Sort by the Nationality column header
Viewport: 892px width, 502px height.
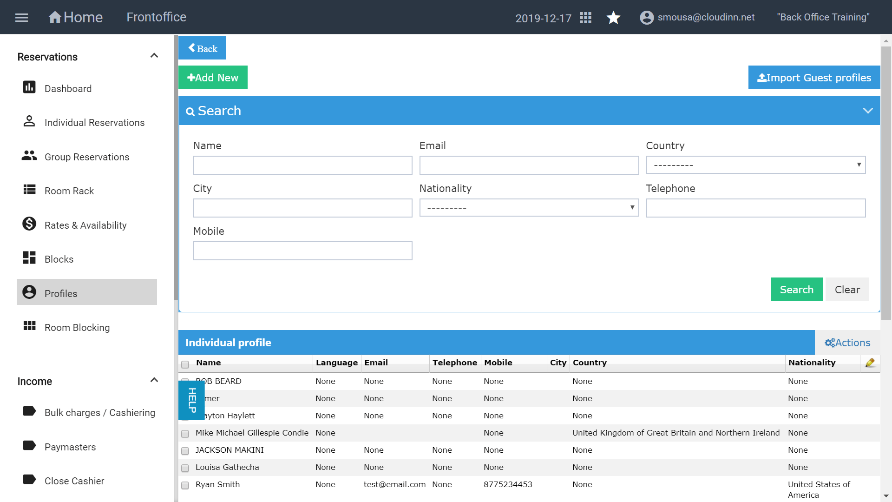(x=812, y=363)
